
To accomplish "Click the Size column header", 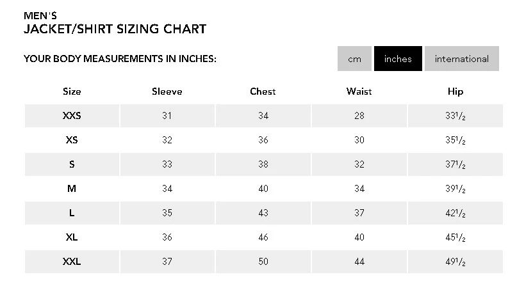I will coord(72,91).
